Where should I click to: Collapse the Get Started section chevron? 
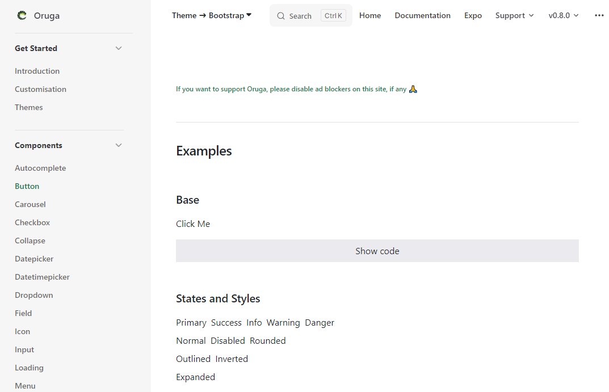coord(119,48)
